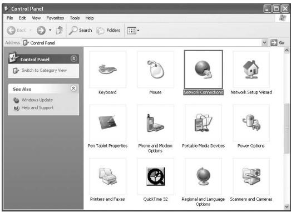291x212 pixels.
Task: Click the Portable Media Devices label text
Action: click(204, 146)
